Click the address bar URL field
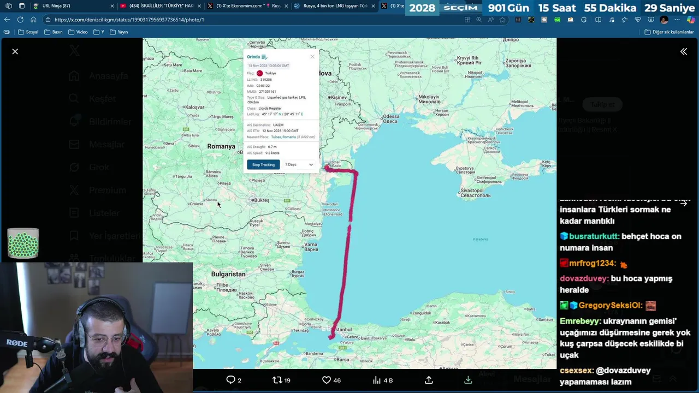This screenshot has width=699, height=393. click(x=251, y=20)
